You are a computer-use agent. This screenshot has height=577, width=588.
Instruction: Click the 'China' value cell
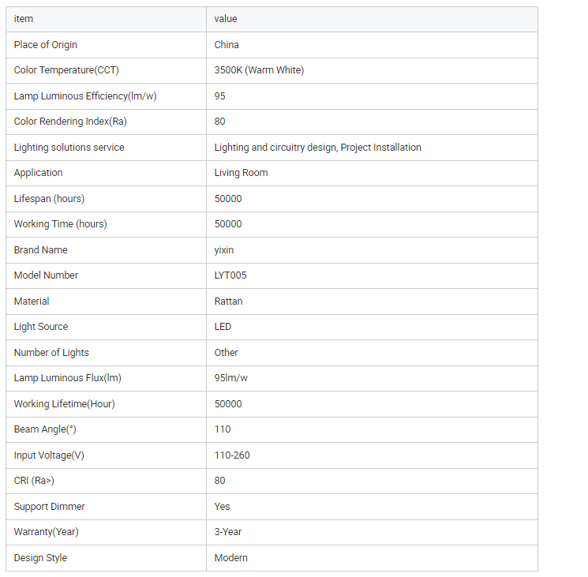pos(227,45)
